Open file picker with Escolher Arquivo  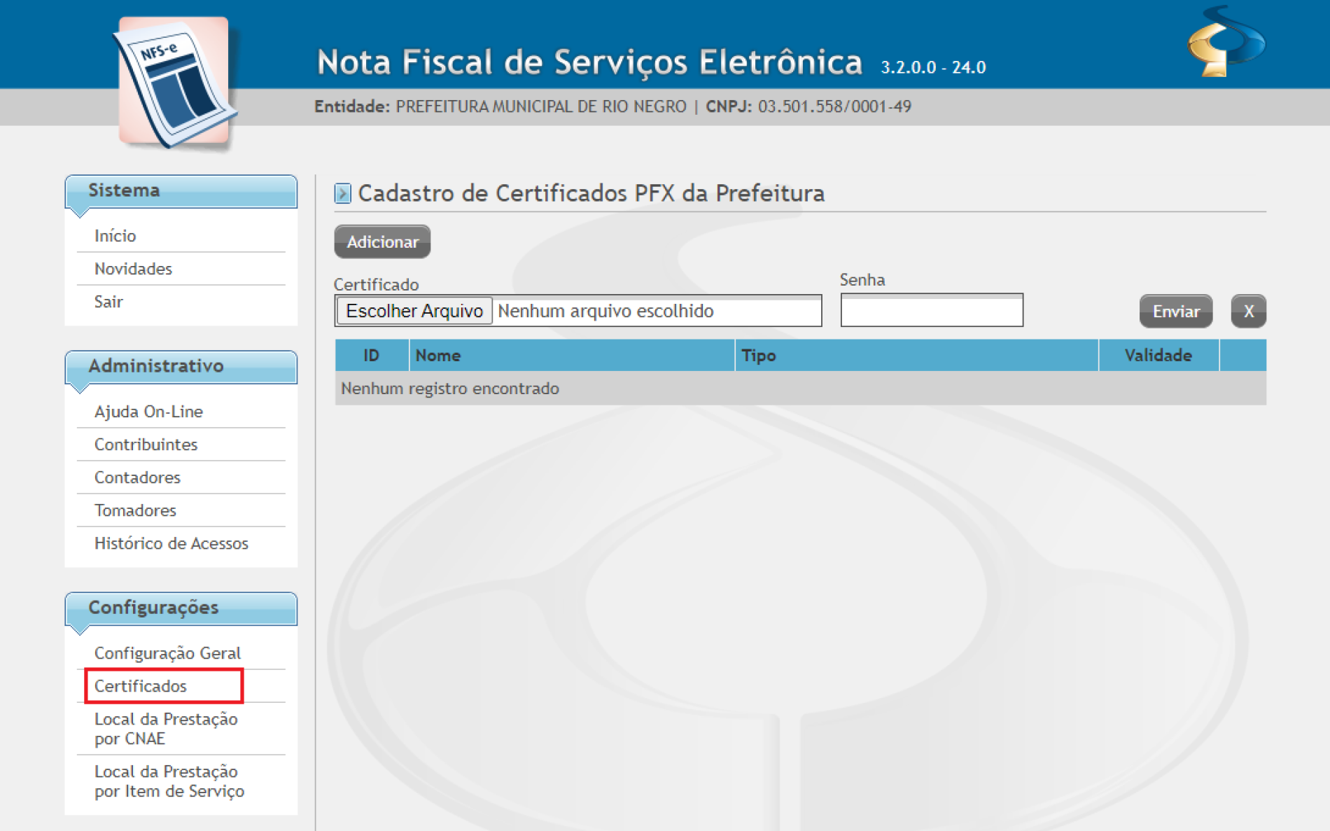[x=414, y=311]
